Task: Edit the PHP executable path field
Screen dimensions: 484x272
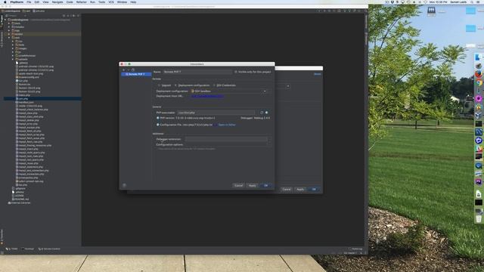Action: pos(216,113)
